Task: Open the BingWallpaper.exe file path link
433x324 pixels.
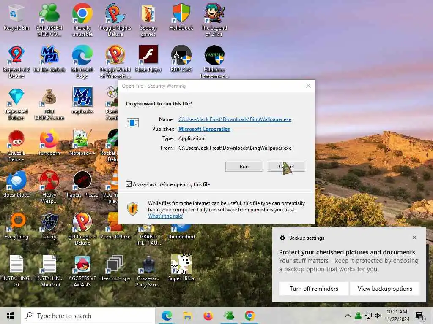Action: [x=235, y=119]
